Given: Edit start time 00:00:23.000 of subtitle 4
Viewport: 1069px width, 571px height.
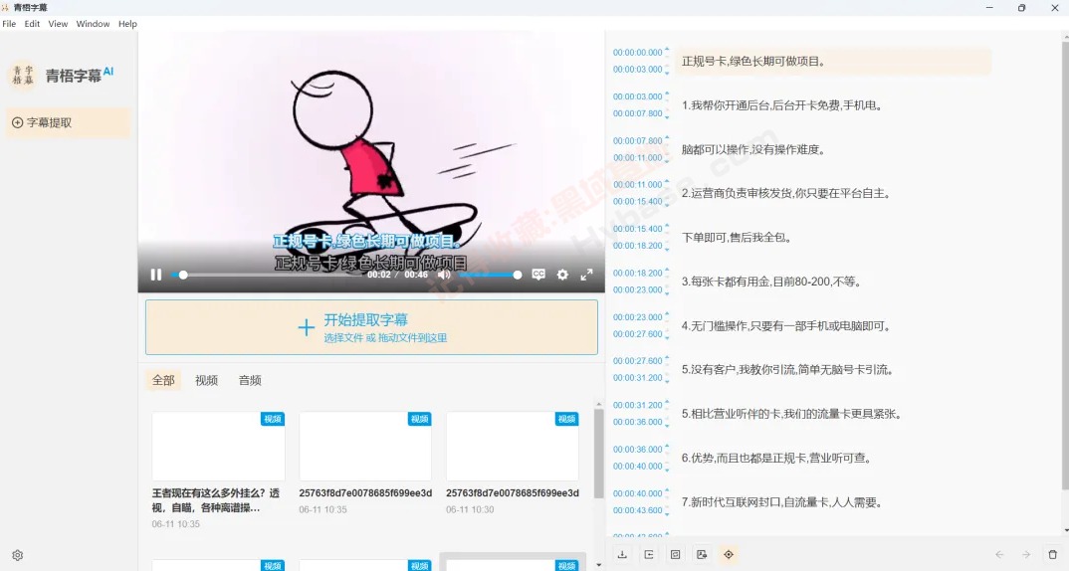Looking at the screenshot, I should point(637,317).
